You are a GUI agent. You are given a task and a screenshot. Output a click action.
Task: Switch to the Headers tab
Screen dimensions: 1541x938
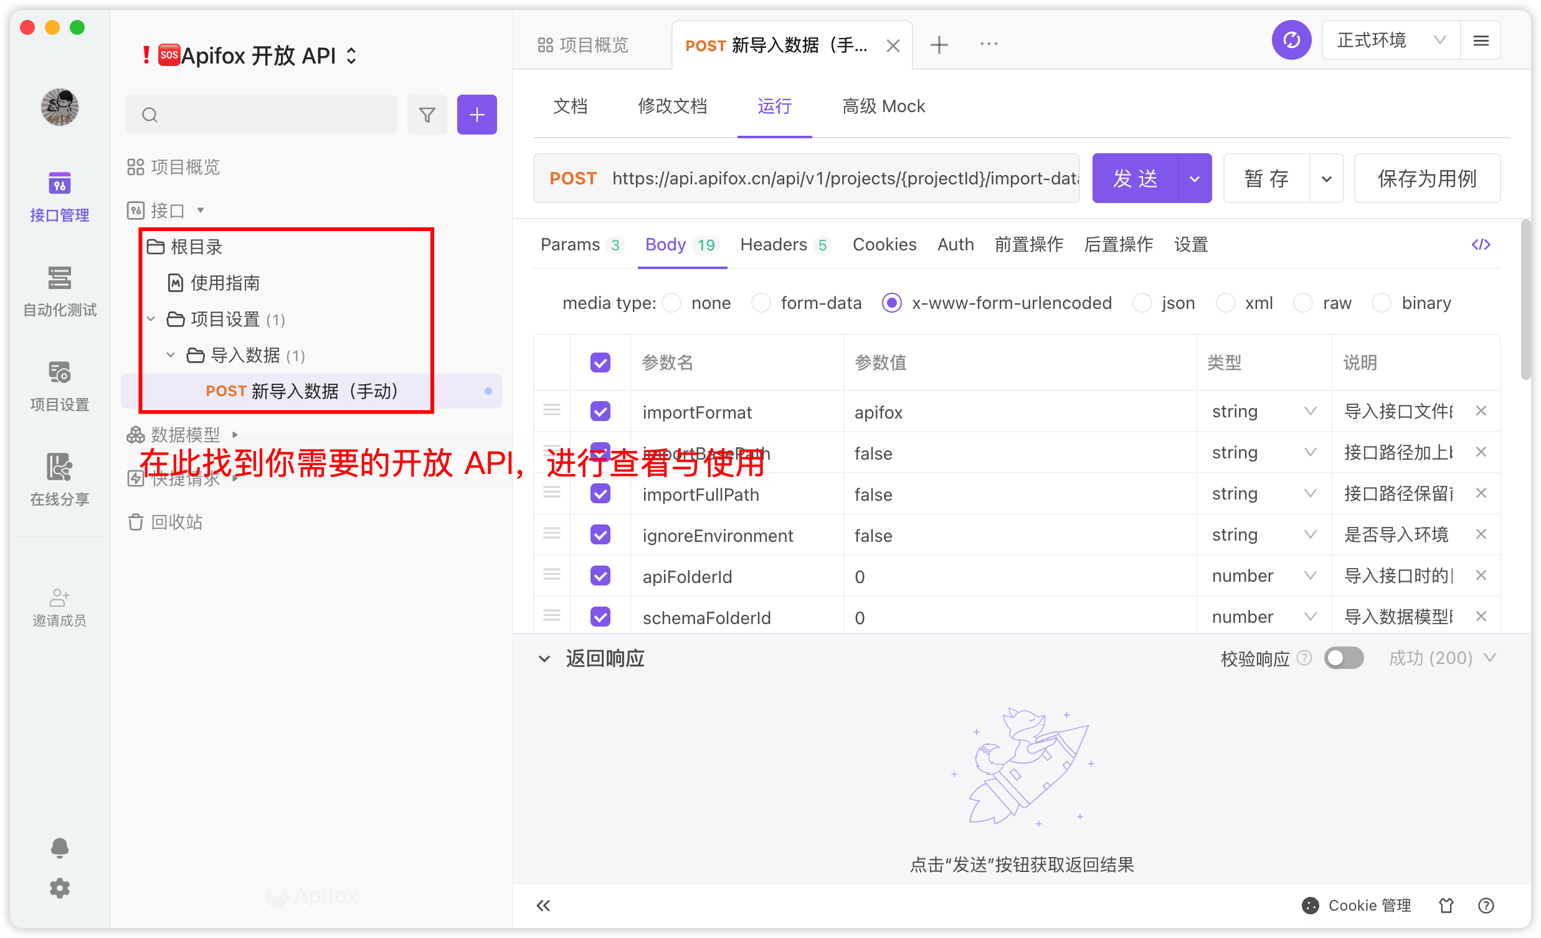coord(784,245)
